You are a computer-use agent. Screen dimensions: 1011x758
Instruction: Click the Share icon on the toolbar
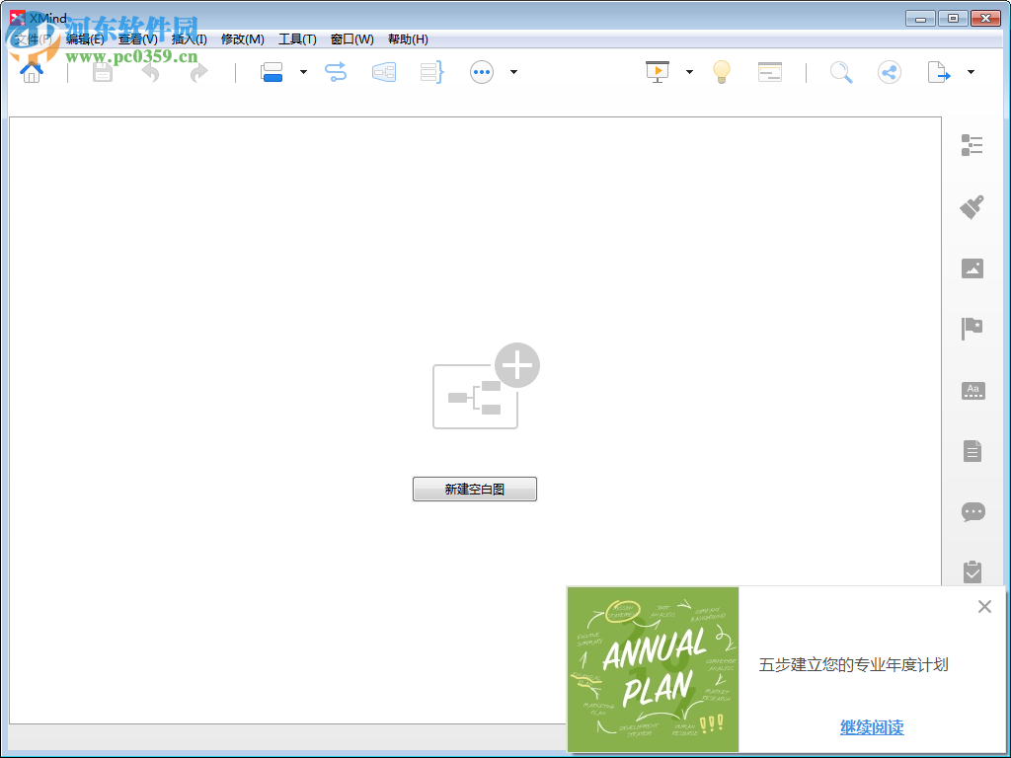(x=890, y=72)
